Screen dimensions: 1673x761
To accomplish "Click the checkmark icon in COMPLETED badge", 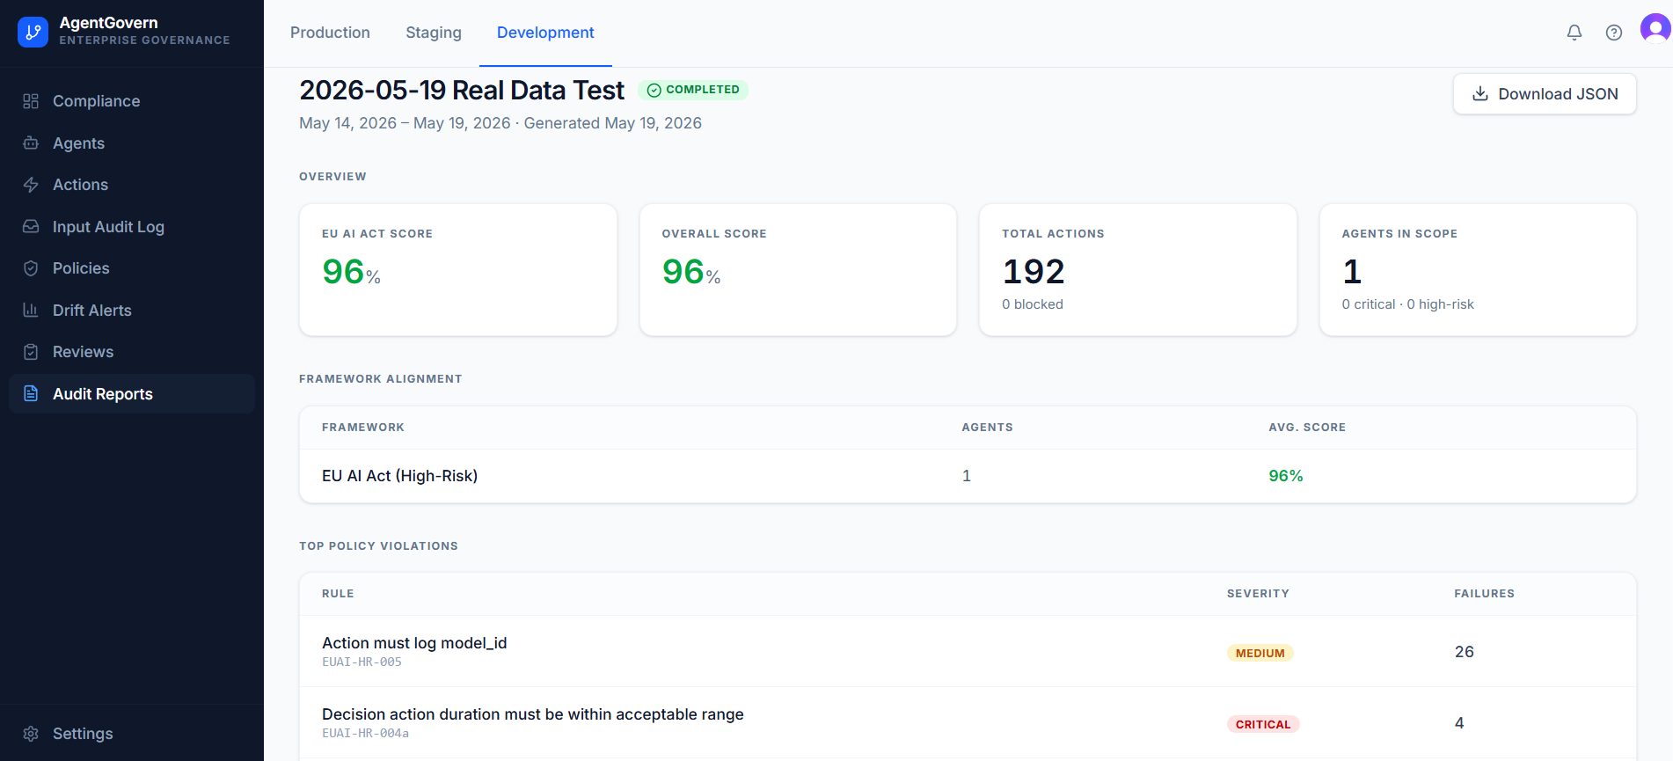I will (654, 90).
